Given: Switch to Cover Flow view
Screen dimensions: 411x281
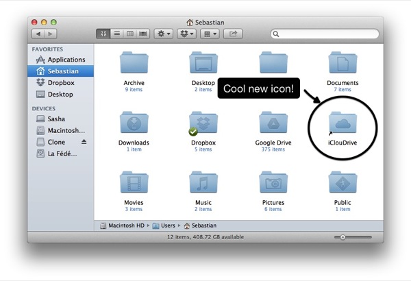Looking at the screenshot, I should (x=143, y=34).
